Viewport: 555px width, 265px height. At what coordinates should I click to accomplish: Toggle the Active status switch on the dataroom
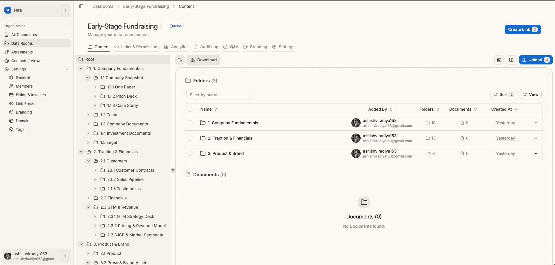[165, 26]
